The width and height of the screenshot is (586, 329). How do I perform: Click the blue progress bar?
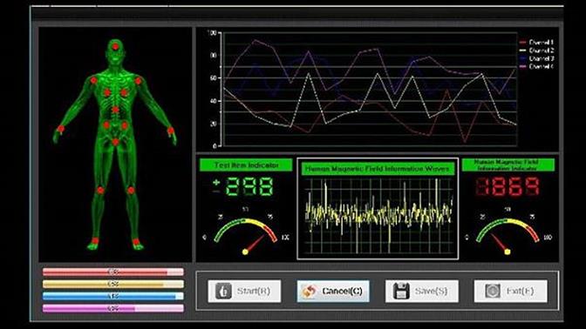tap(112, 296)
